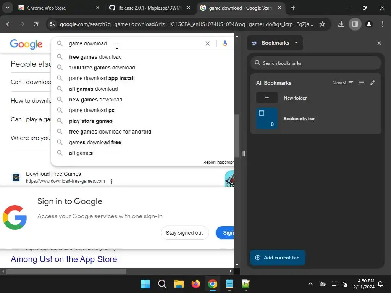Open Windows taskbar search

tap(162, 284)
